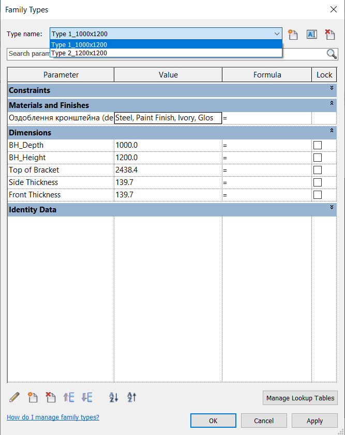This screenshot has width=345, height=435.
Task: Collapse the Dimensions section
Action: (332, 131)
